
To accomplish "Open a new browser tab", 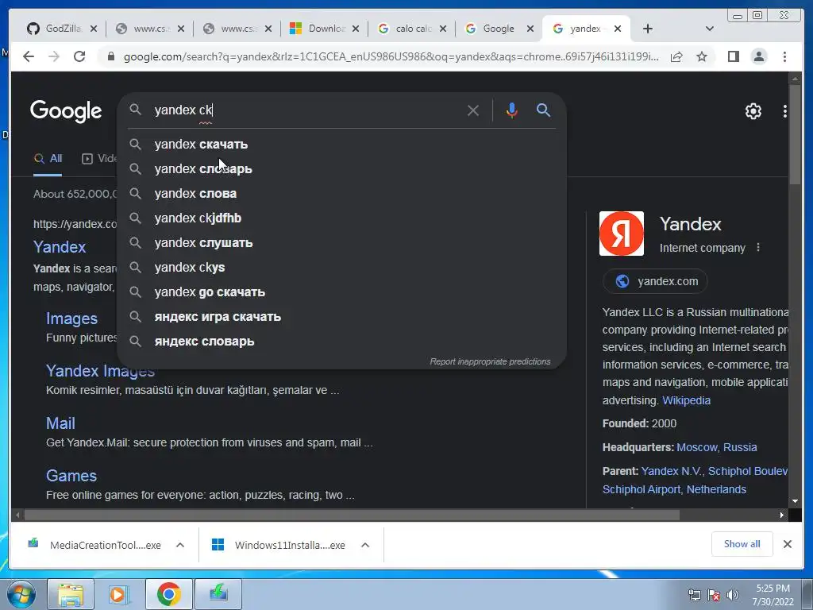I will [648, 29].
